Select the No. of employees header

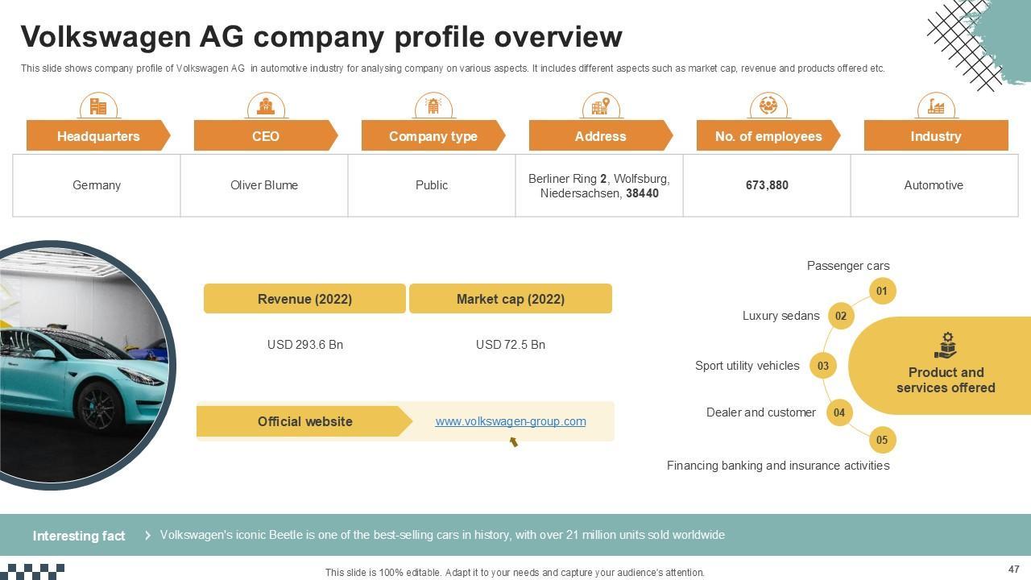point(768,136)
